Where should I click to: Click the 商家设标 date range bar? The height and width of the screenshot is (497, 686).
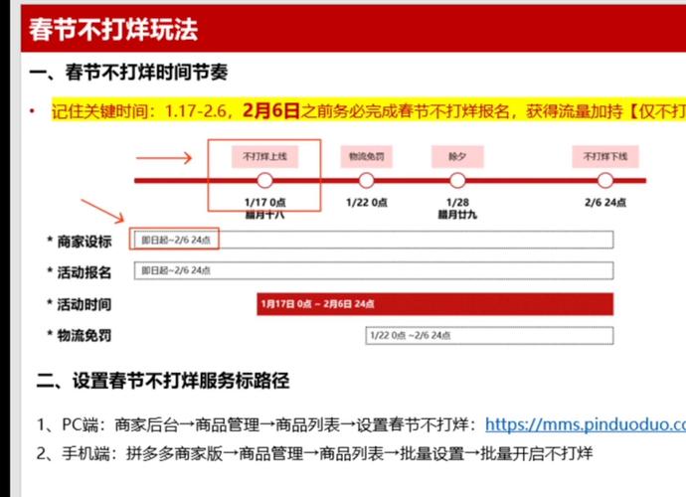[x=374, y=240]
